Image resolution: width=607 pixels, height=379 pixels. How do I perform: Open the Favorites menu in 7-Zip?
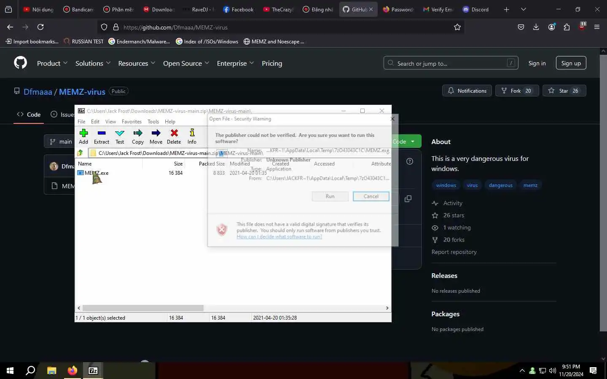point(132,121)
